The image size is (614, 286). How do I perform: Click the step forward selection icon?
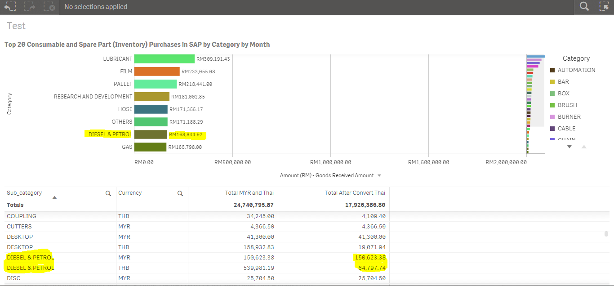(30, 7)
